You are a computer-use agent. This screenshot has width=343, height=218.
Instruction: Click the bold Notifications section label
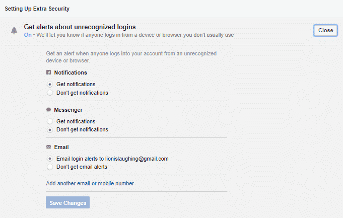[71, 72]
